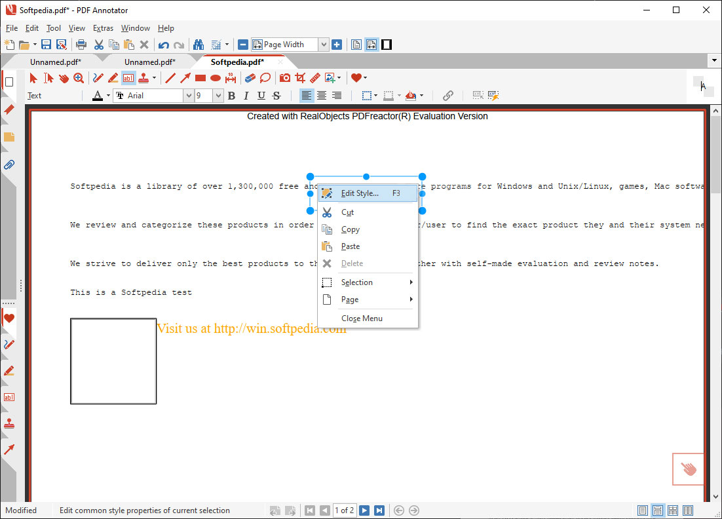Open the Extras menu

103,28
